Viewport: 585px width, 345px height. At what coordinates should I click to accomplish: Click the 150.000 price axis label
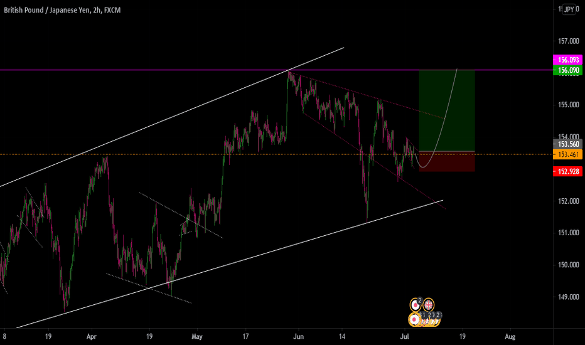(569, 265)
